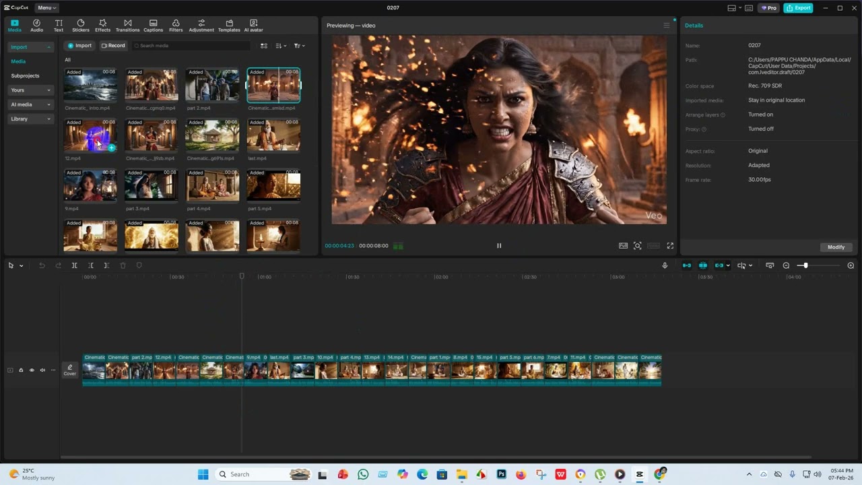
Task: Click the Modify button
Action: pos(836,247)
